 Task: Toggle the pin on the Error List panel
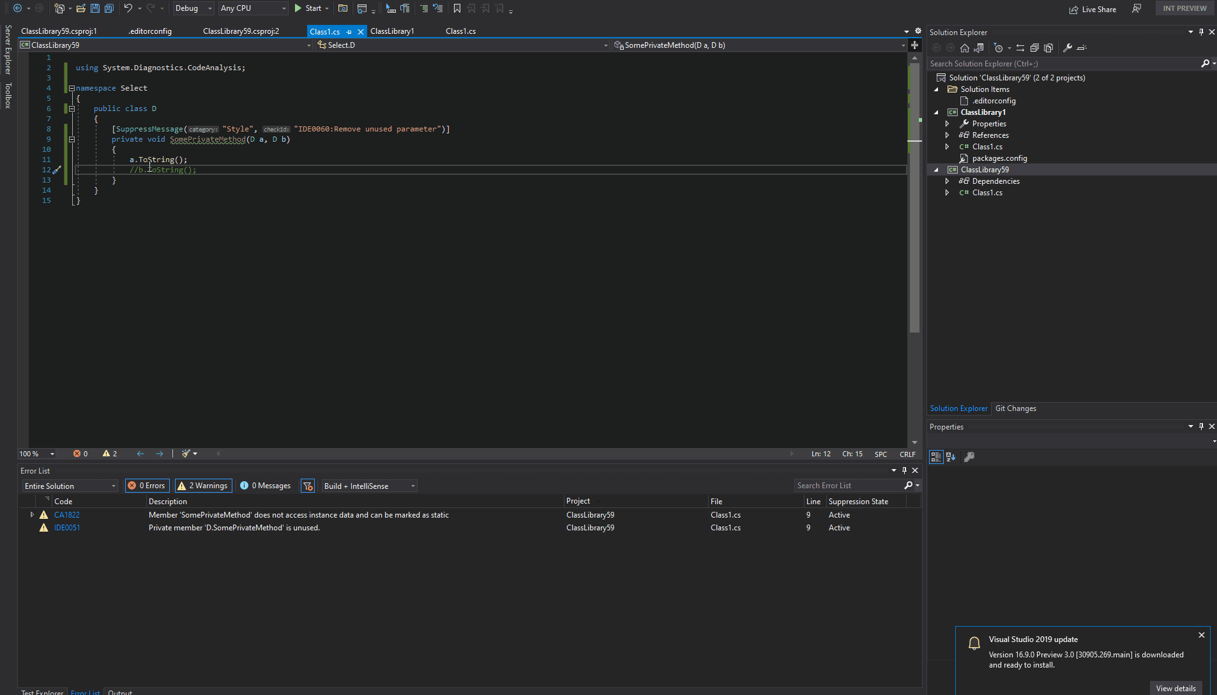point(904,470)
